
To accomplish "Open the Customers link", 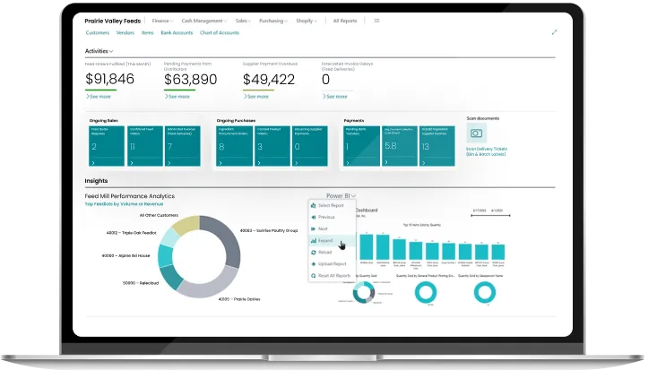I will (x=97, y=32).
